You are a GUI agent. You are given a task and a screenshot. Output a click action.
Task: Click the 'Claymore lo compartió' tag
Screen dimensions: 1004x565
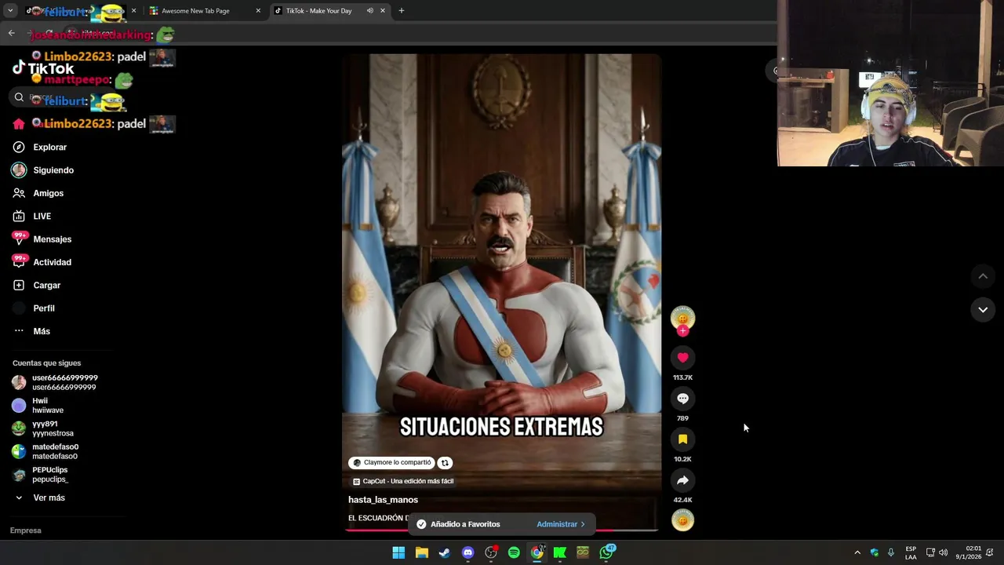391,463
